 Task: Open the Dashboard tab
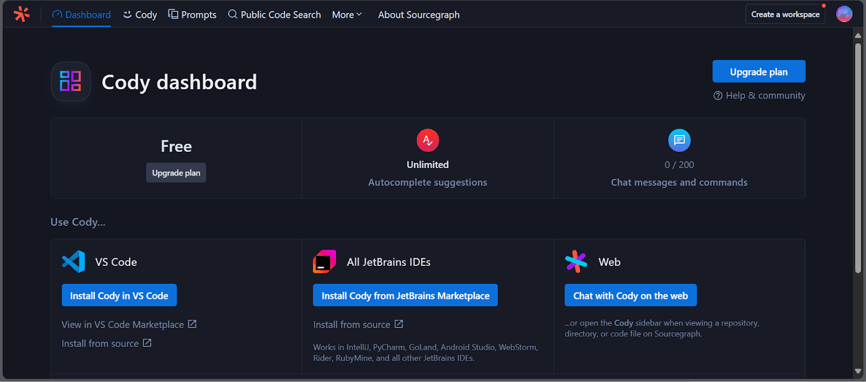click(x=81, y=15)
